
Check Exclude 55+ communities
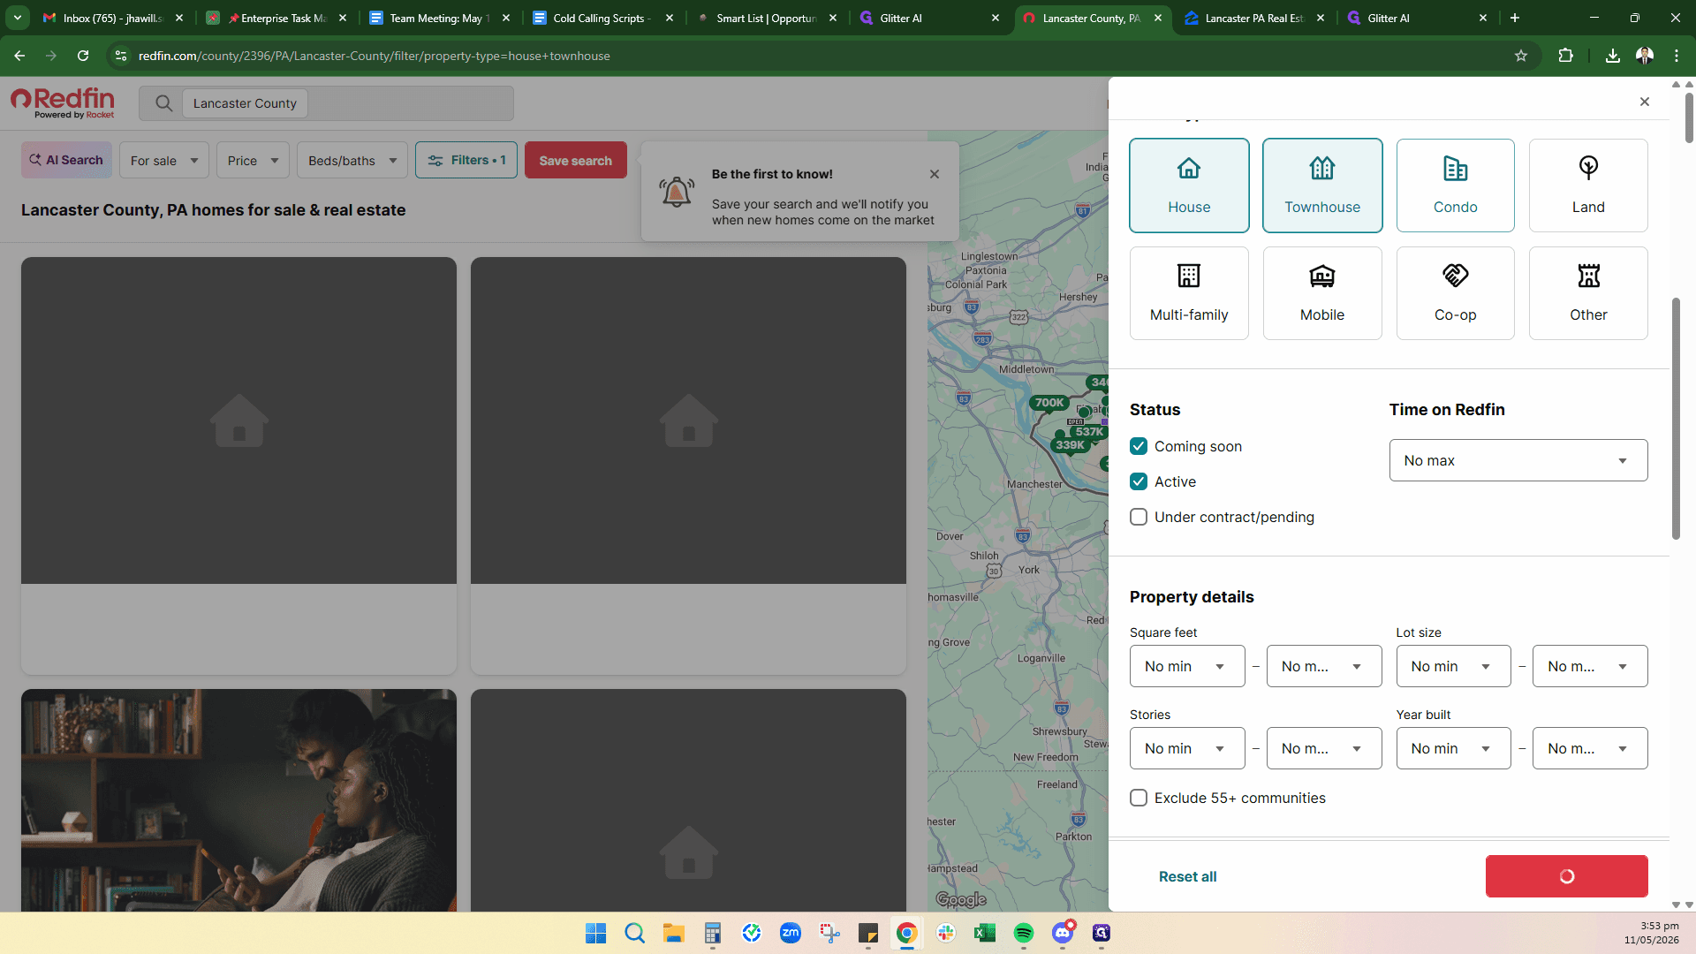[1139, 798]
